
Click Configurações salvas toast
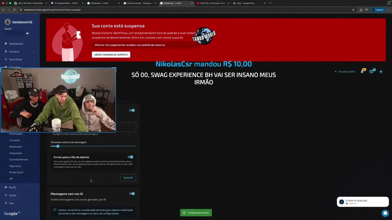(x=196, y=213)
